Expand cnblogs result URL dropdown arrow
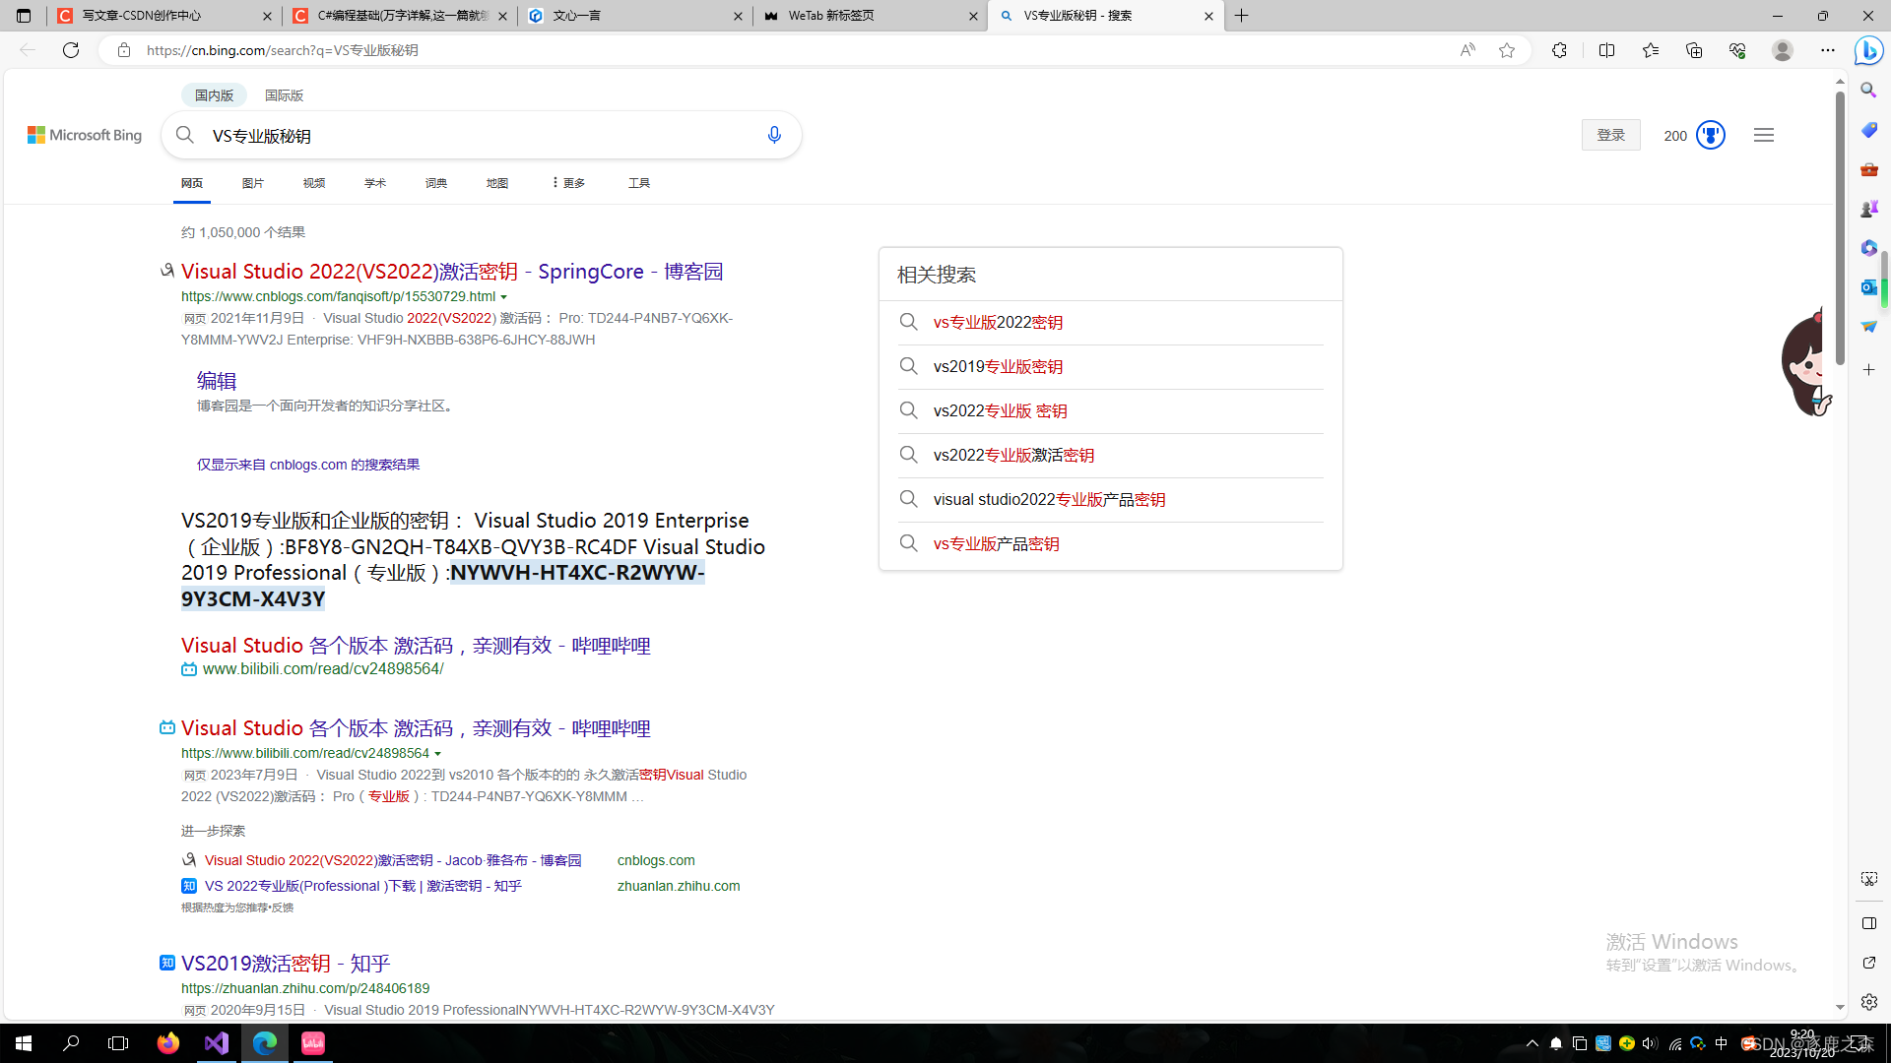The image size is (1891, 1063). click(x=503, y=297)
